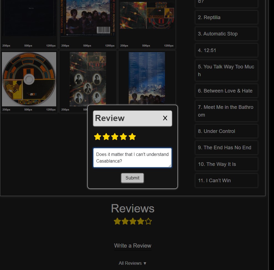The height and width of the screenshot is (270, 274).
Task: Open track 11. I Can't Win
Action: coord(226,181)
